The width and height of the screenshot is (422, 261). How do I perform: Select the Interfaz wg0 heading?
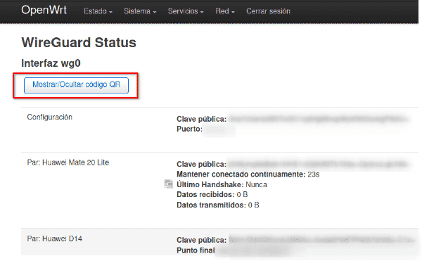[51, 63]
